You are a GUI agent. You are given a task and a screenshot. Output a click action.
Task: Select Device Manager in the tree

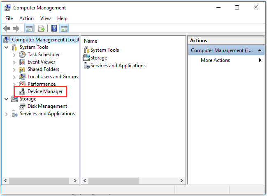[45, 91]
